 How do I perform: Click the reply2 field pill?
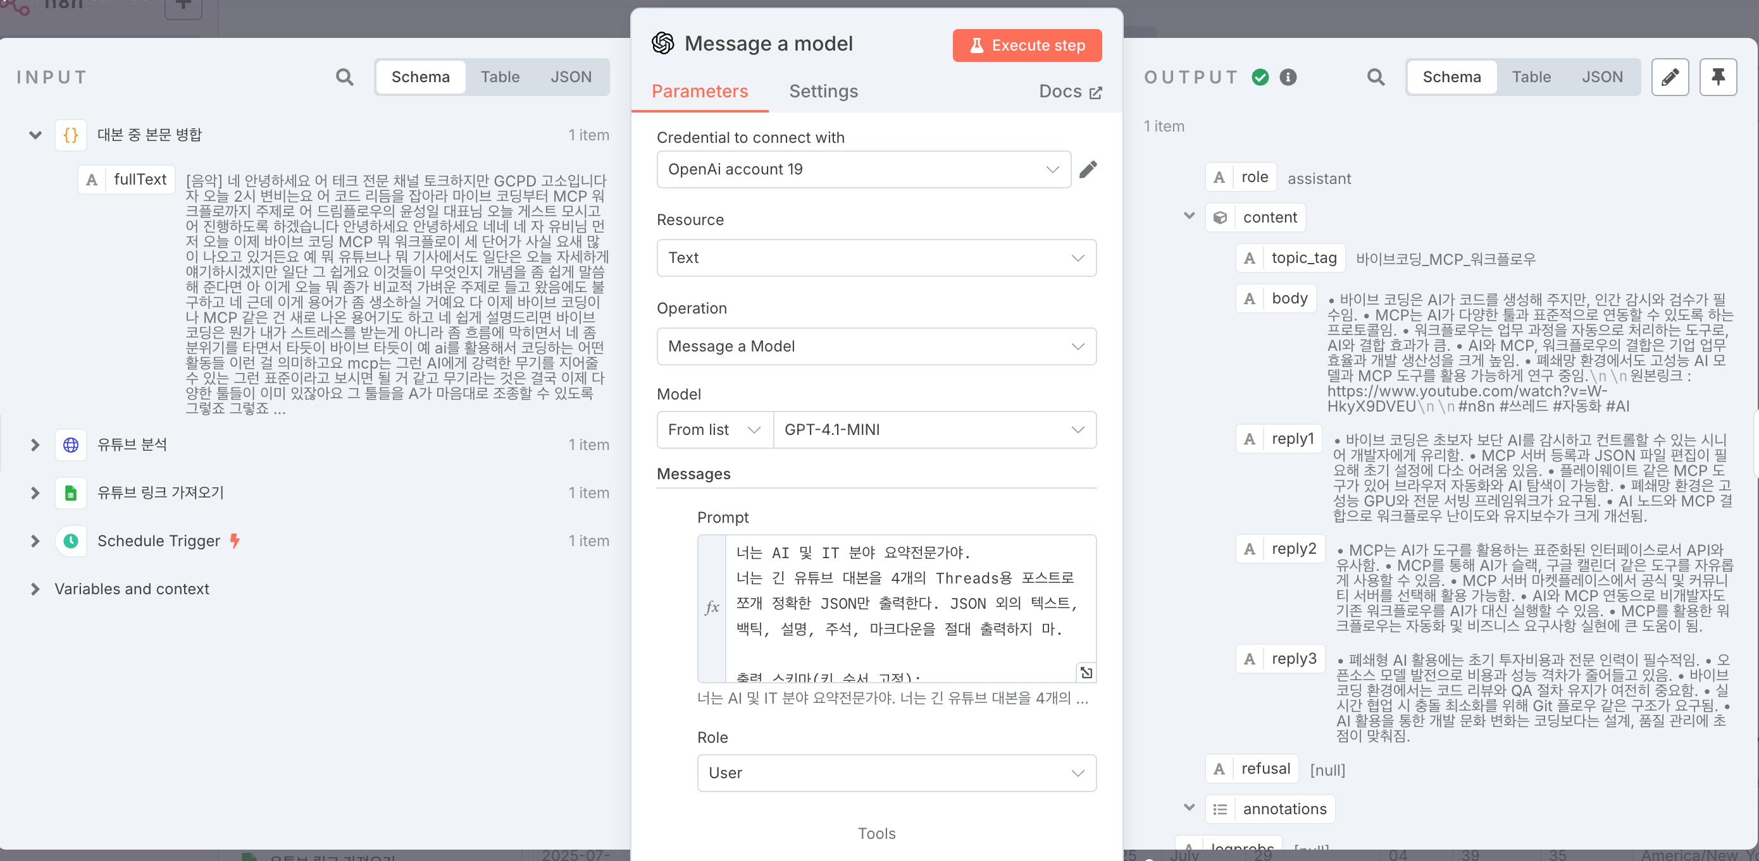1279,549
